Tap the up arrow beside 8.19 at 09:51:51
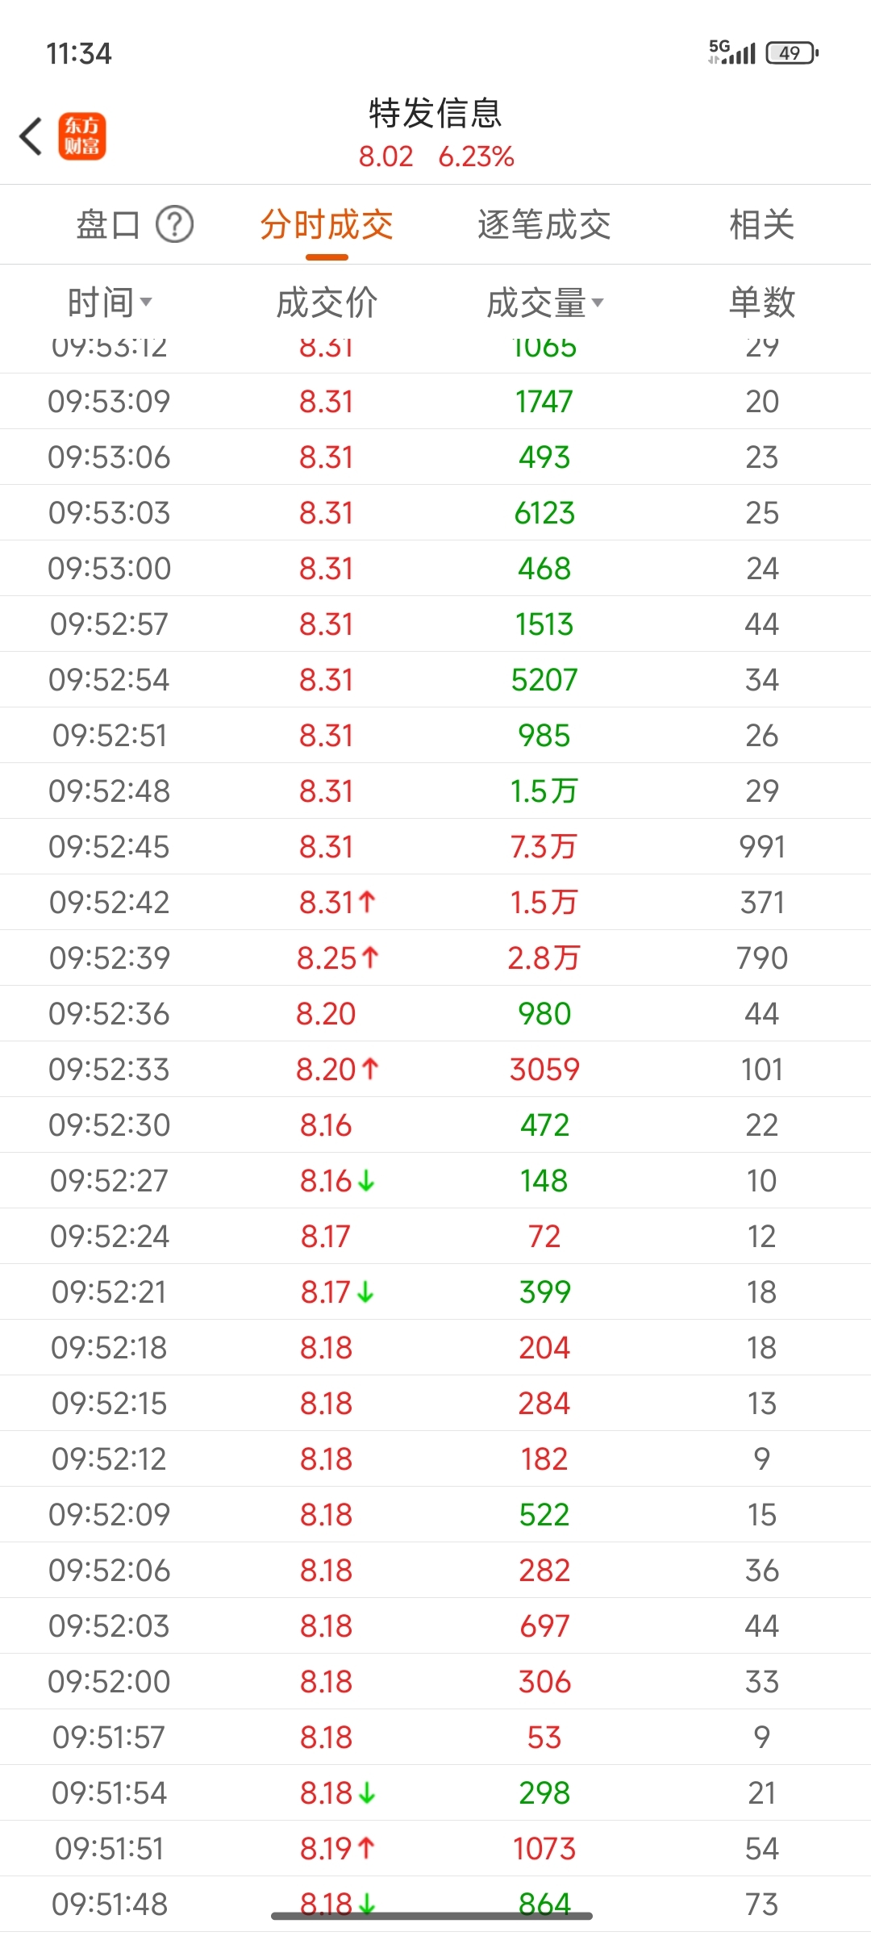This screenshot has width=871, height=1936. pos(365,1848)
